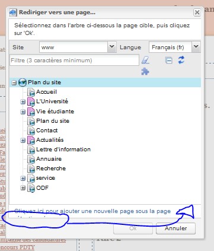Expand the L'Université node
This screenshot has height=251, width=214.
click(x=23, y=101)
